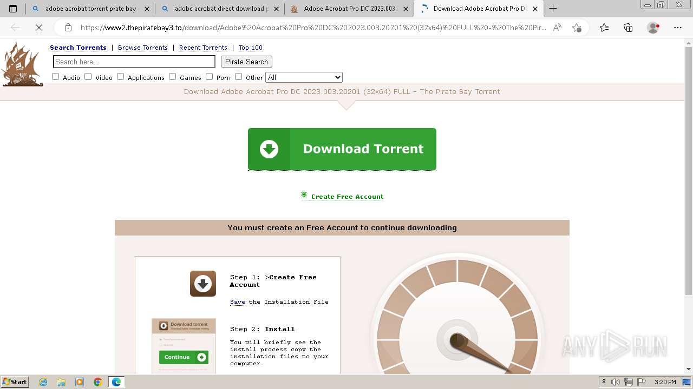Screen dimensions: 693x389
Task: Tick the Applications checkbox
Action: pyautogui.click(x=120, y=77)
